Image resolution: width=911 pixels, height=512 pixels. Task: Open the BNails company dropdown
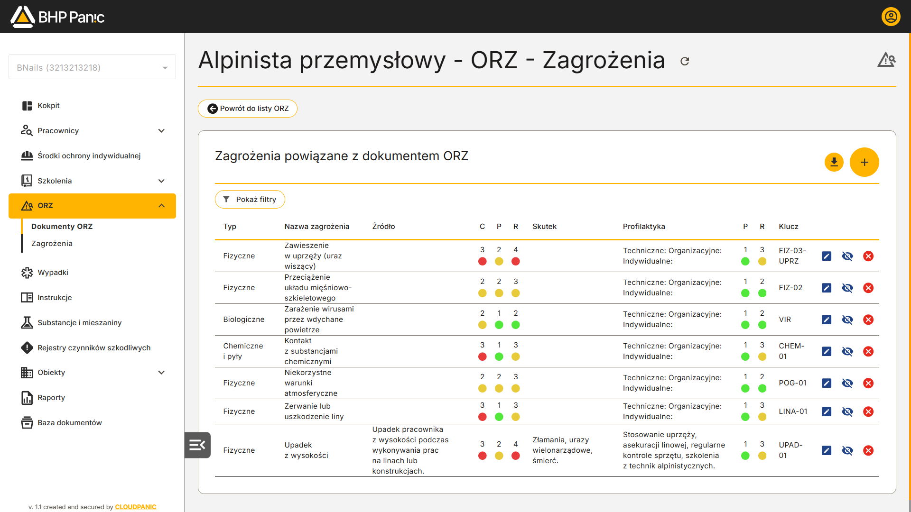92,67
